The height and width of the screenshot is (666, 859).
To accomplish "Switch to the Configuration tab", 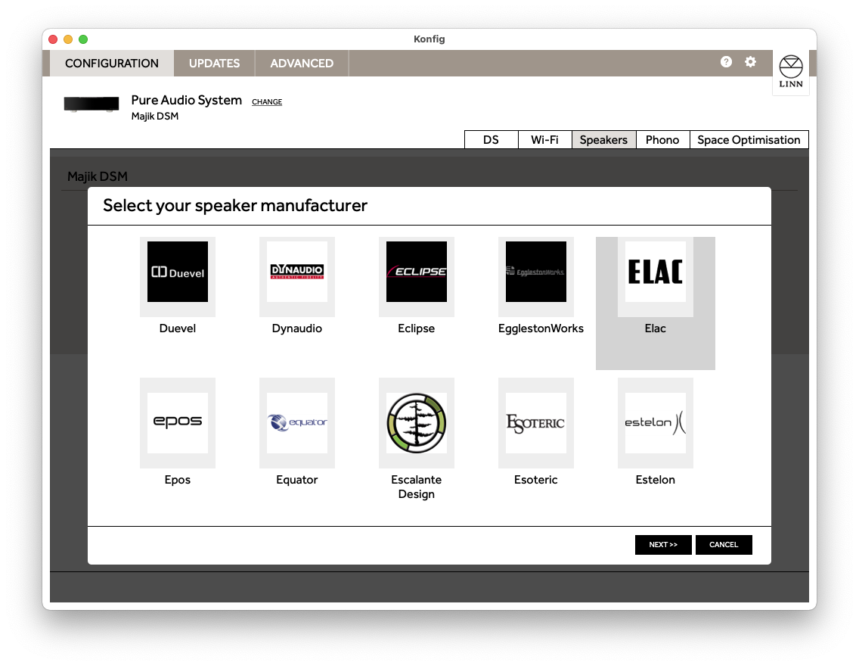I will 112,63.
